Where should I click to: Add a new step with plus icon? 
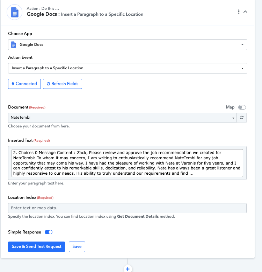click(x=128, y=269)
